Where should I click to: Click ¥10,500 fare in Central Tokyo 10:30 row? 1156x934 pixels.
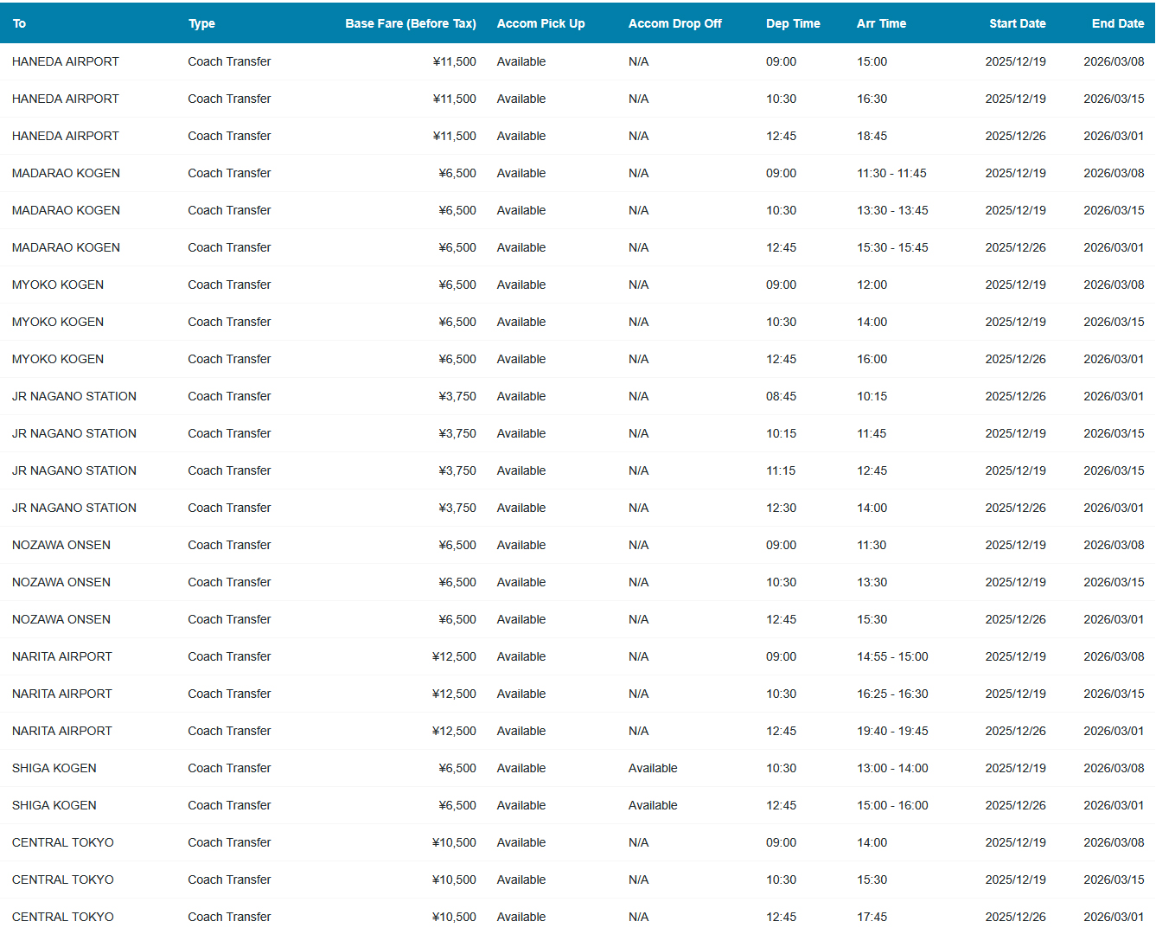(454, 880)
